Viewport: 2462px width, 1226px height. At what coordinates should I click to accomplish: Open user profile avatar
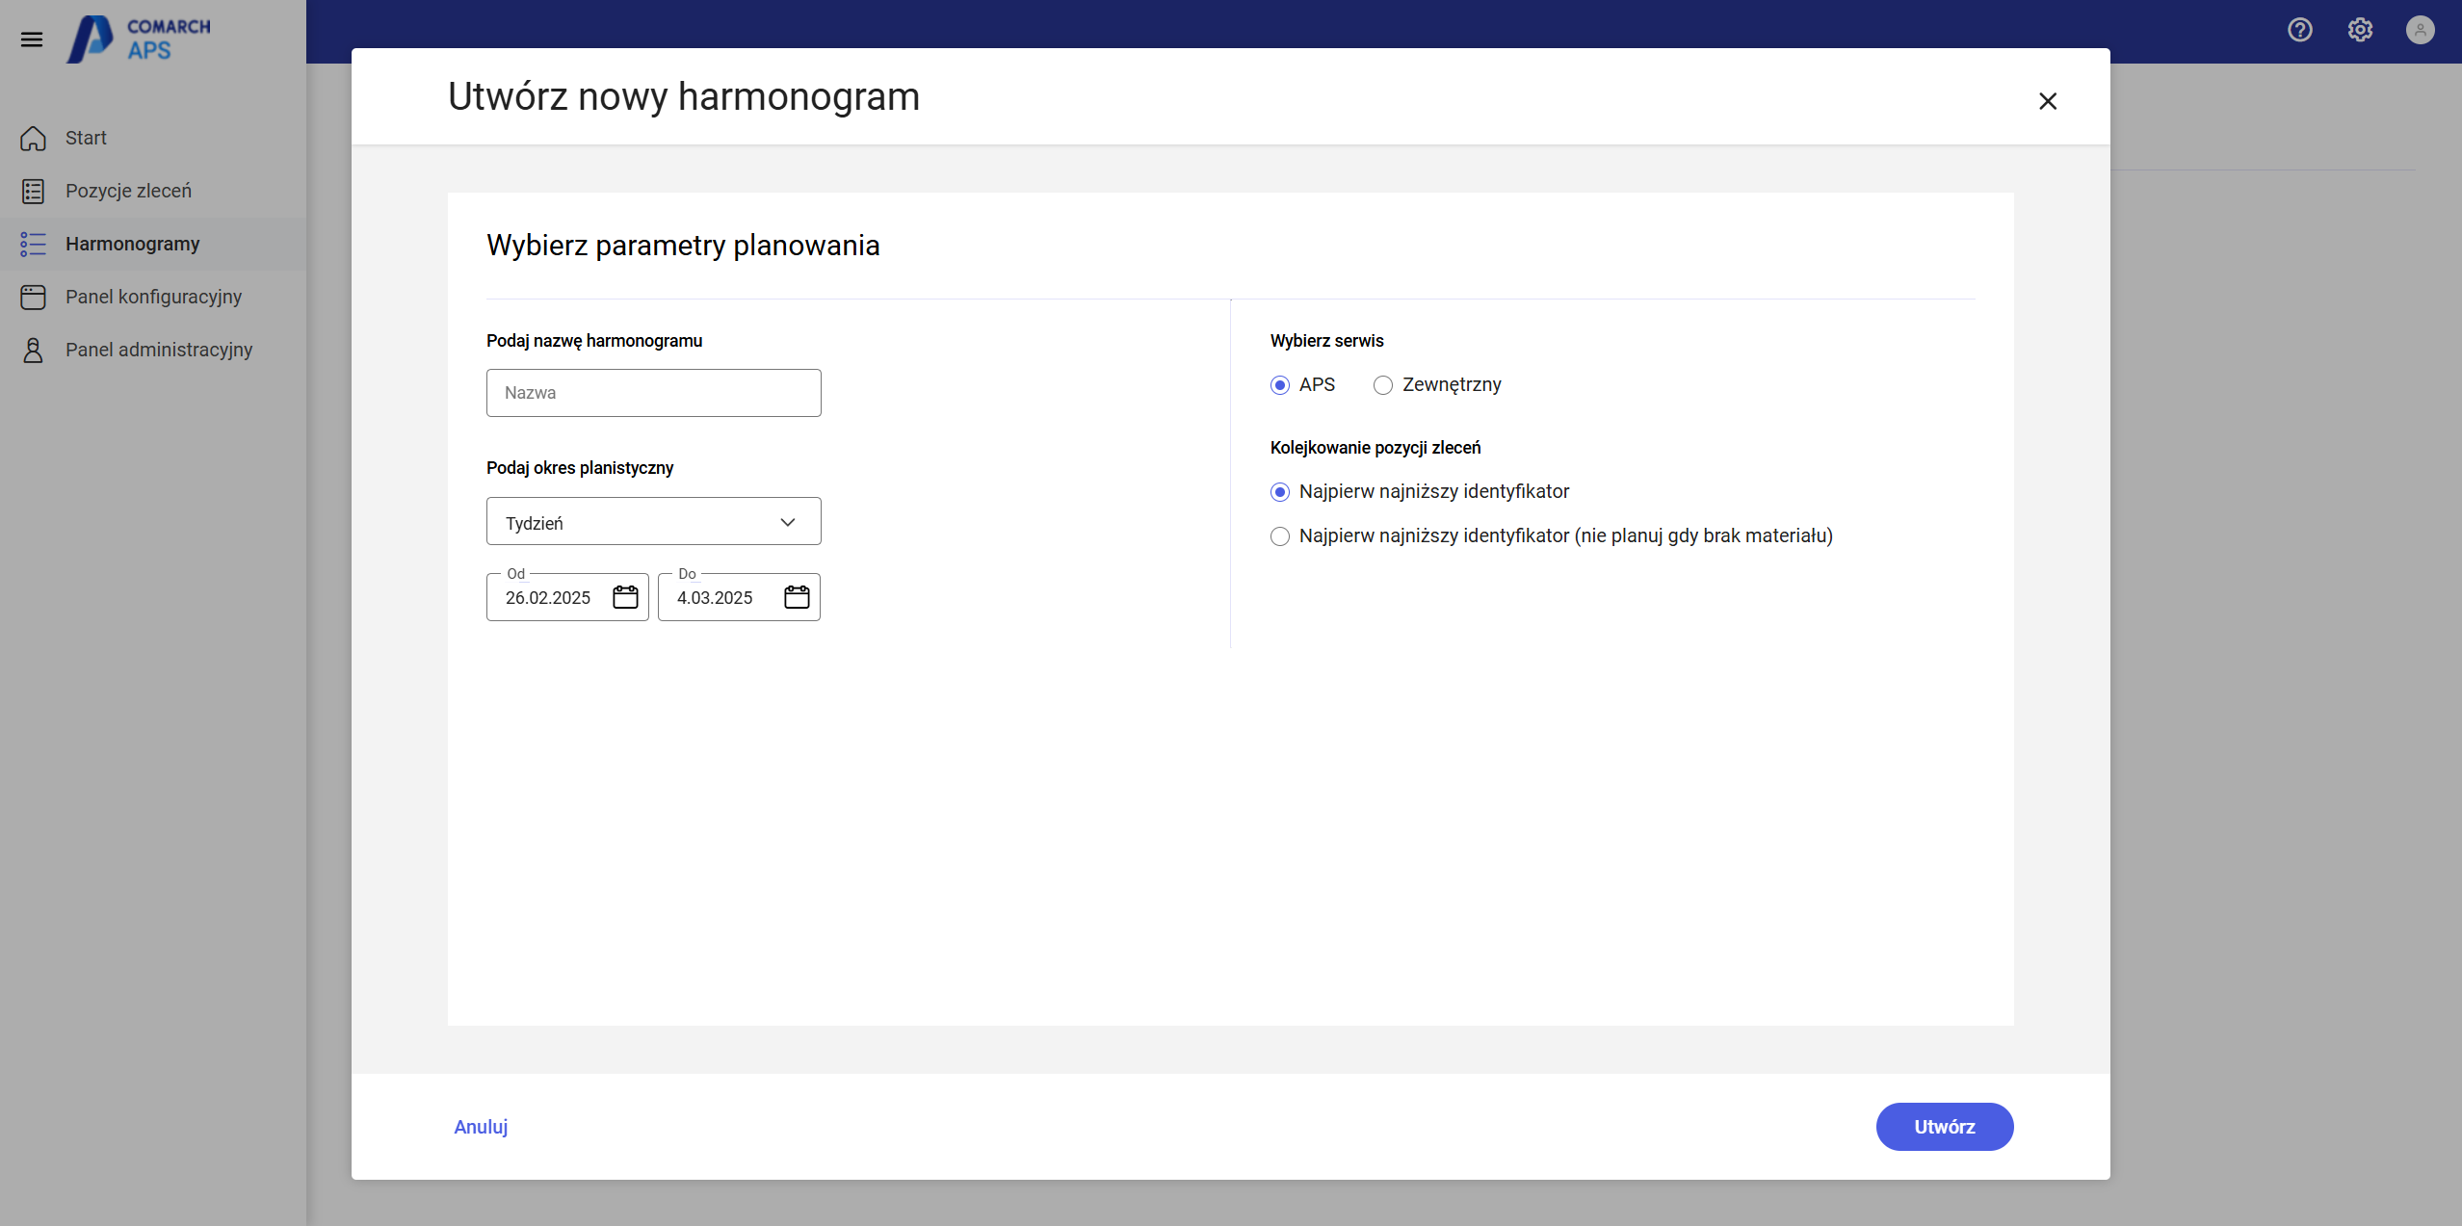2420,30
